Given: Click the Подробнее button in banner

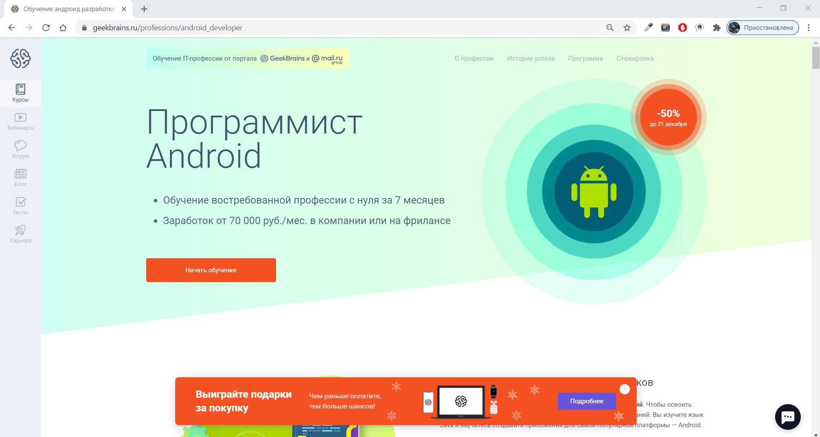Looking at the screenshot, I should pos(587,401).
